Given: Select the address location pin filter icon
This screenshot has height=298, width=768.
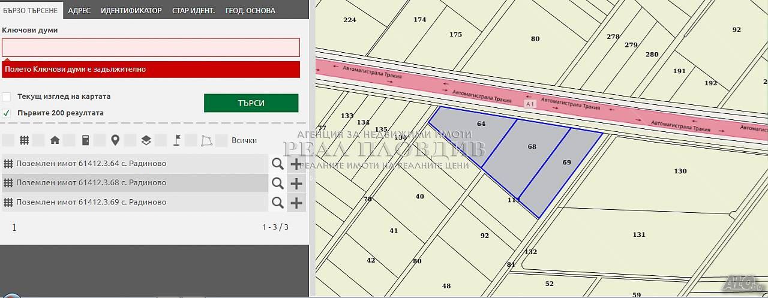Looking at the screenshot, I should pos(115,140).
